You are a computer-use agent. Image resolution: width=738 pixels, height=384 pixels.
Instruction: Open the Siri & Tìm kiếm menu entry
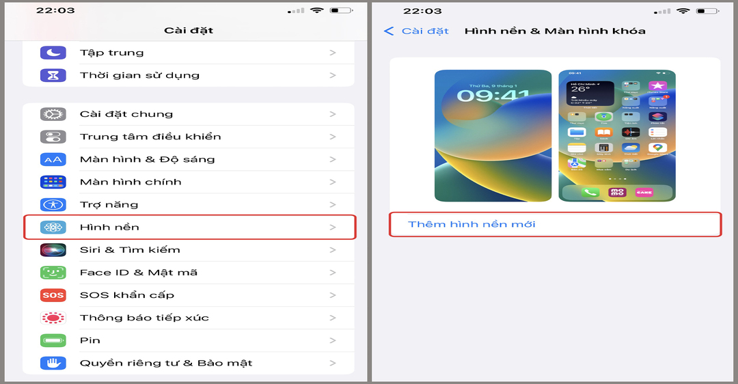[x=189, y=250]
